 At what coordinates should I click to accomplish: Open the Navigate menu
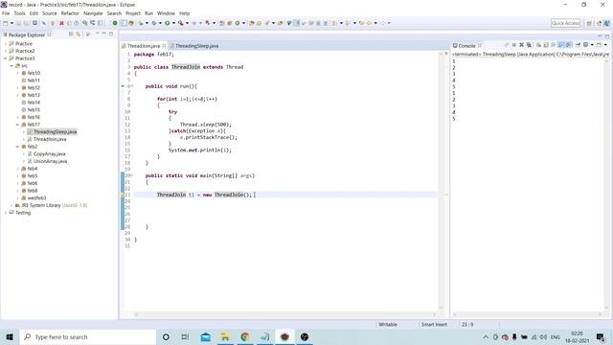tap(93, 13)
